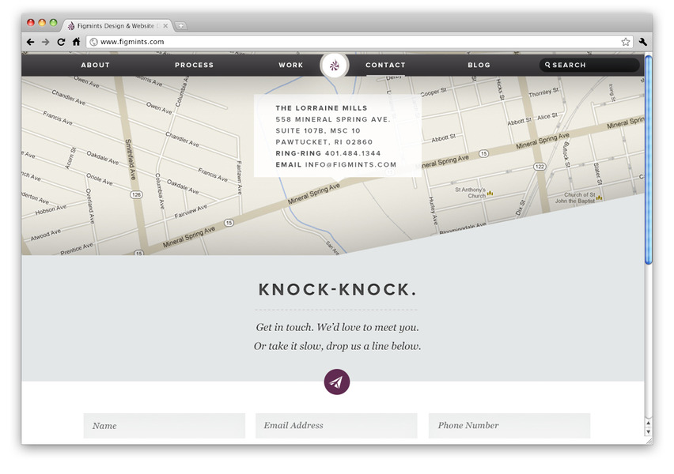This screenshot has height=474, width=674.
Task: Click the Knock-Knock heading
Action: (338, 289)
